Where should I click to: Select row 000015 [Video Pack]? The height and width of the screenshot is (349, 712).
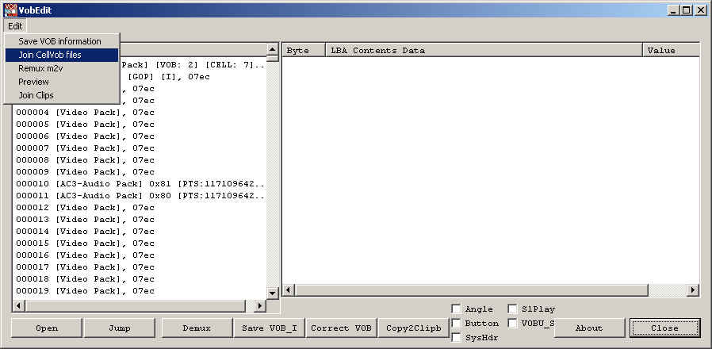pyautogui.click(x=139, y=244)
